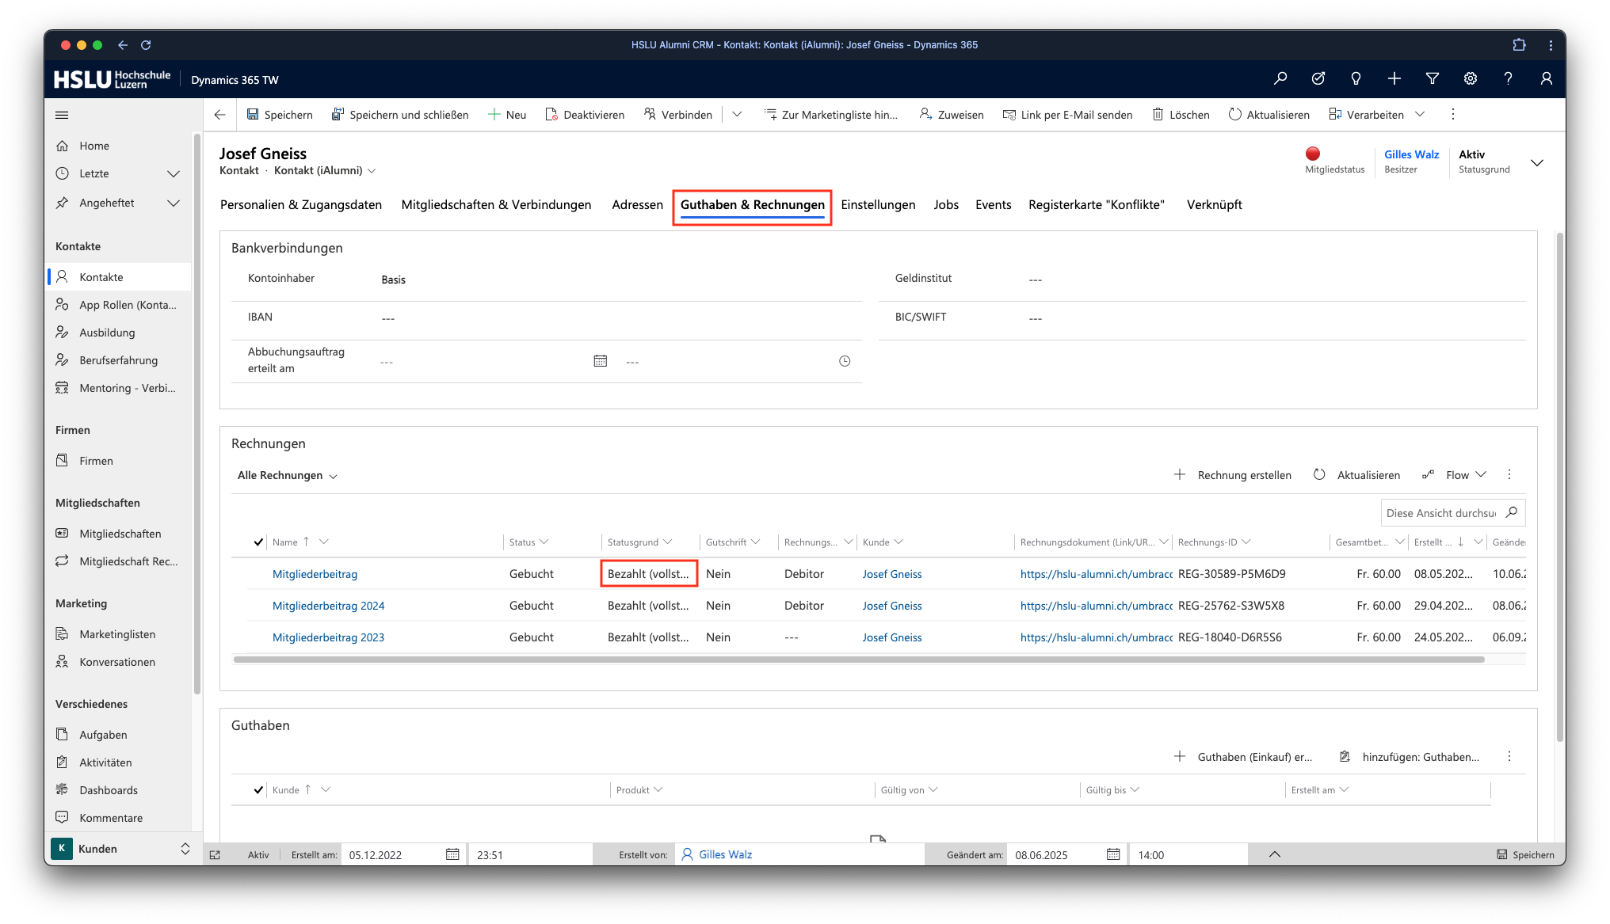This screenshot has width=1610, height=924.
Task: Click the search magnifier icon in header
Action: click(1280, 78)
